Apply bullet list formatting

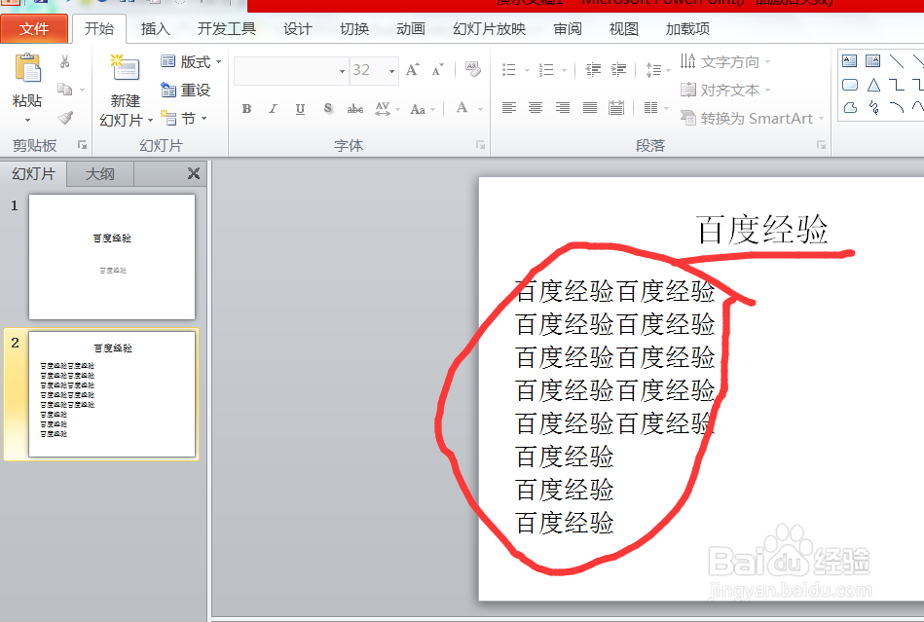tap(508, 70)
